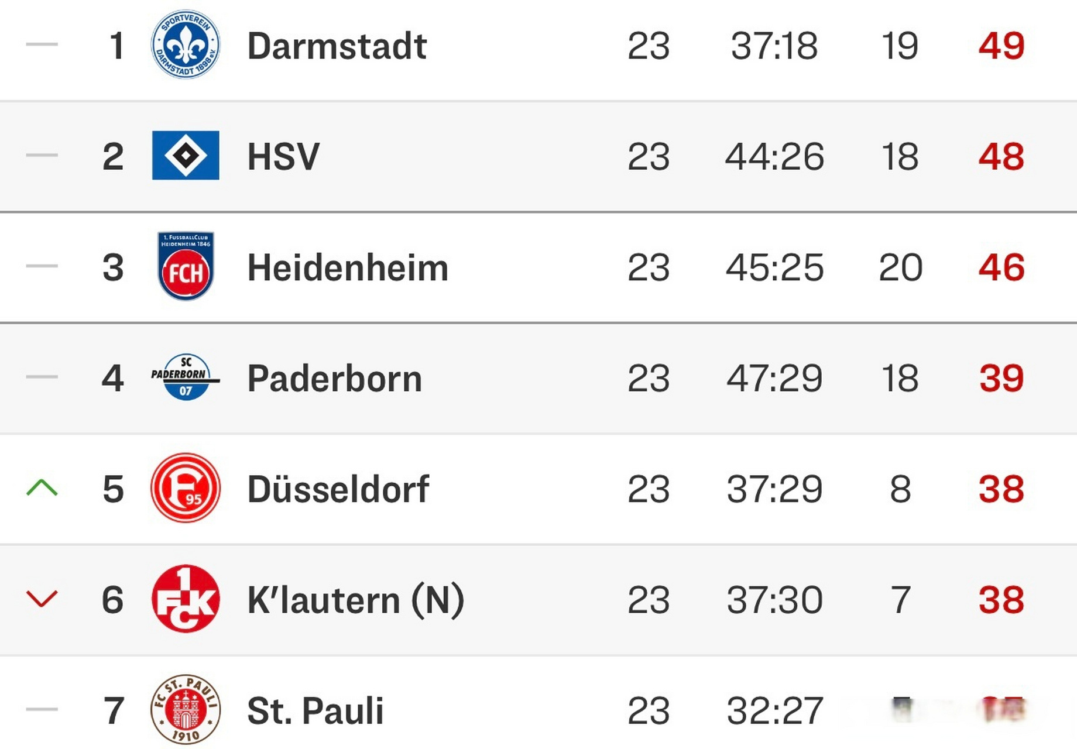
Task: Open Paderborn team page link
Action: coord(334,378)
